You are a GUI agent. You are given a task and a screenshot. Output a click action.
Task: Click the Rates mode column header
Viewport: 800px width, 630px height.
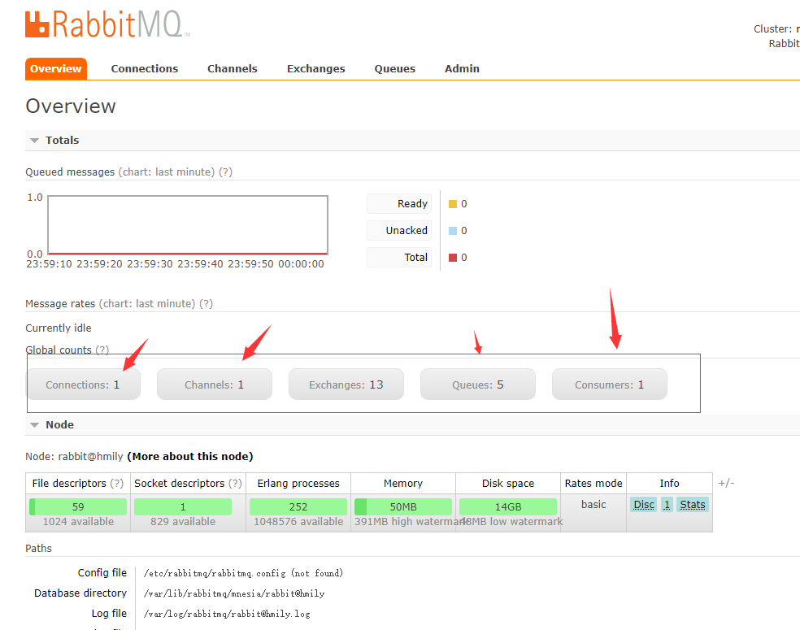pyautogui.click(x=593, y=483)
